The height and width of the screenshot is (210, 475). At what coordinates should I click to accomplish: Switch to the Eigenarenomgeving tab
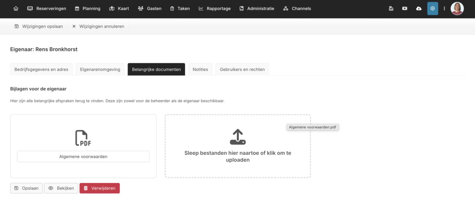(x=100, y=69)
